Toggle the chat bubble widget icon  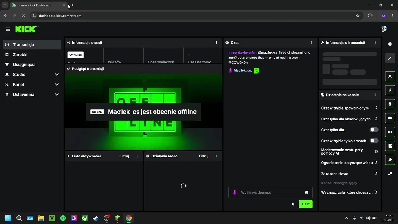point(390,118)
